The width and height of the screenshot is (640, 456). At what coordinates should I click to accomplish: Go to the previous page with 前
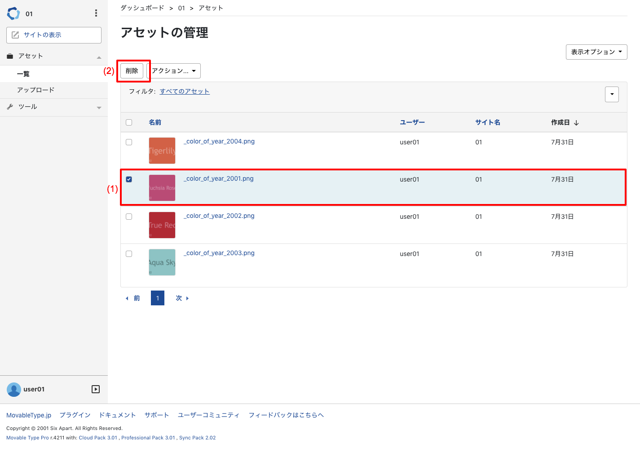(132, 298)
